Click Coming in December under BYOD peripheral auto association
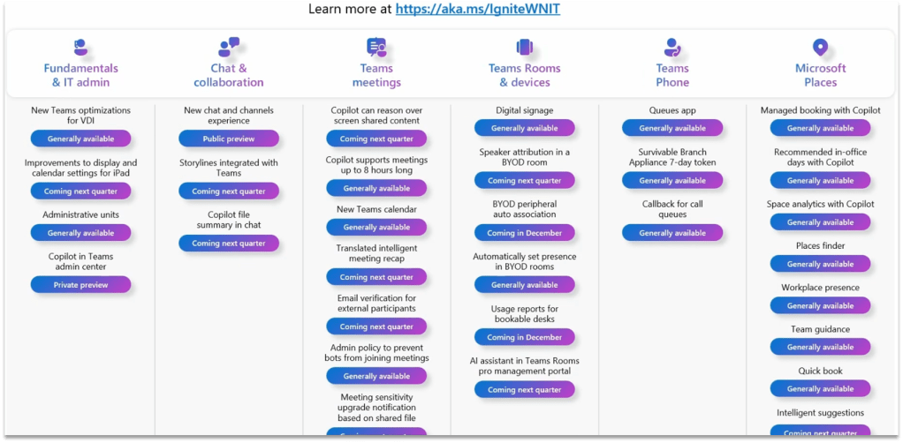 click(x=524, y=233)
